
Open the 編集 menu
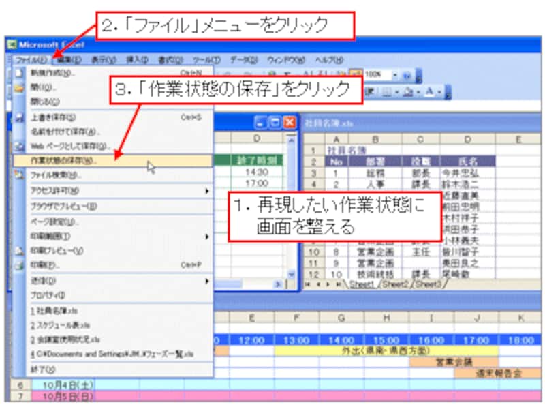69,60
